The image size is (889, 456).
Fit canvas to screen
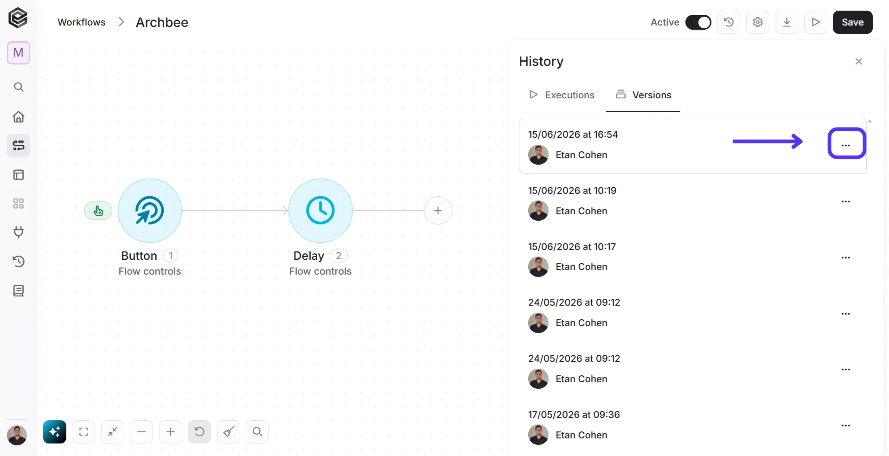[83, 432]
